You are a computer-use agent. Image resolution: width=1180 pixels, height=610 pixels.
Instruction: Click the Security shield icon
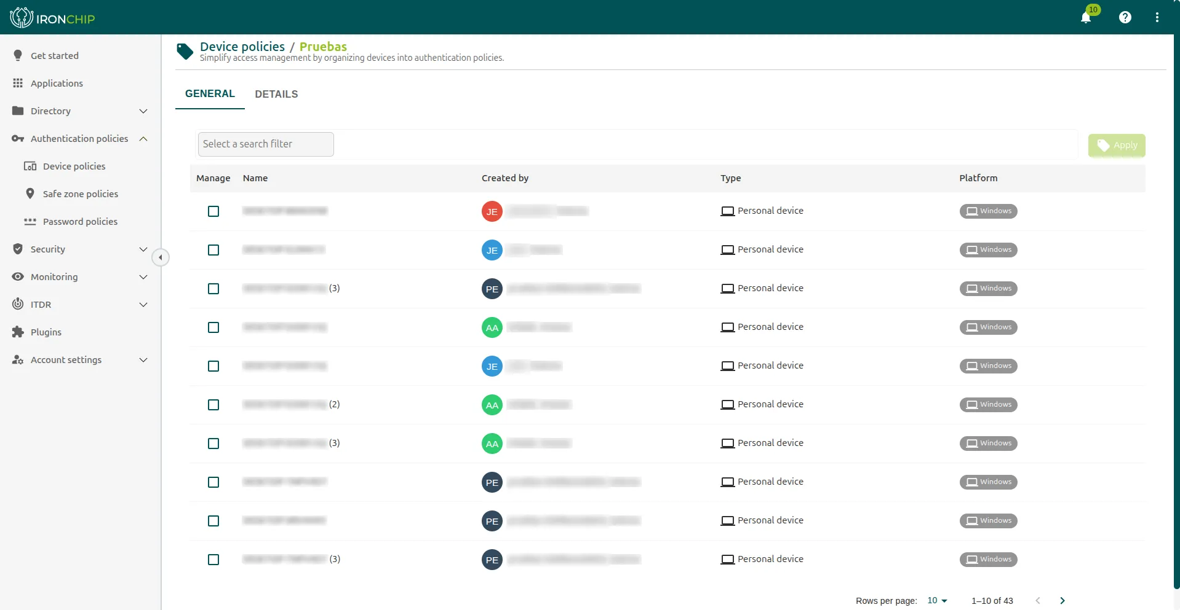click(x=18, y=249)
